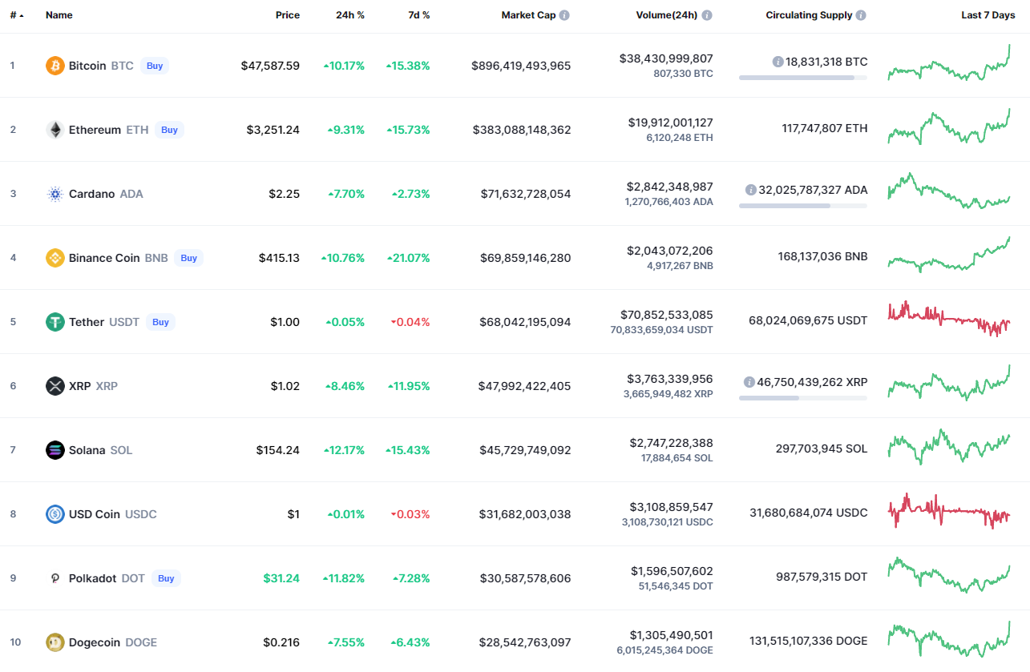The height and width of the screenshot is (672, 1030).
Task: Open the Dogecoin 7-day sparkline chart
Action: 949,639
